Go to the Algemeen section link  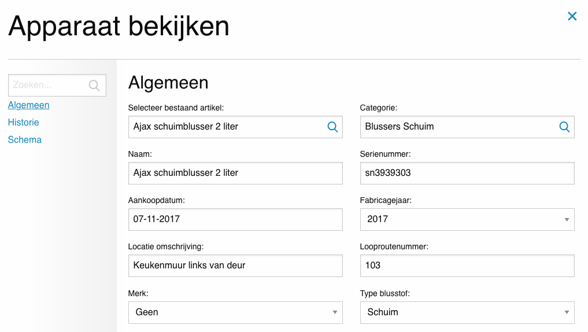coord(28,105)
